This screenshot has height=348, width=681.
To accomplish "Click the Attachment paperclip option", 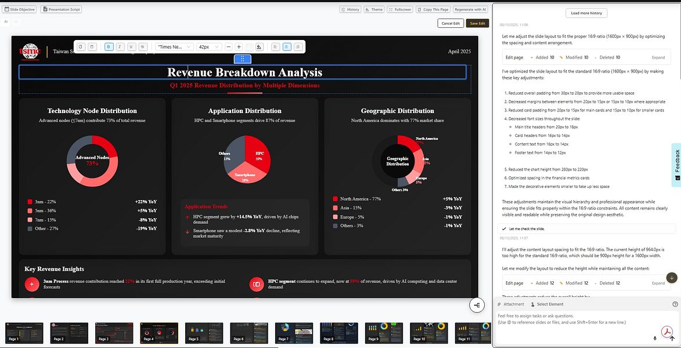I will click(511, 304).
